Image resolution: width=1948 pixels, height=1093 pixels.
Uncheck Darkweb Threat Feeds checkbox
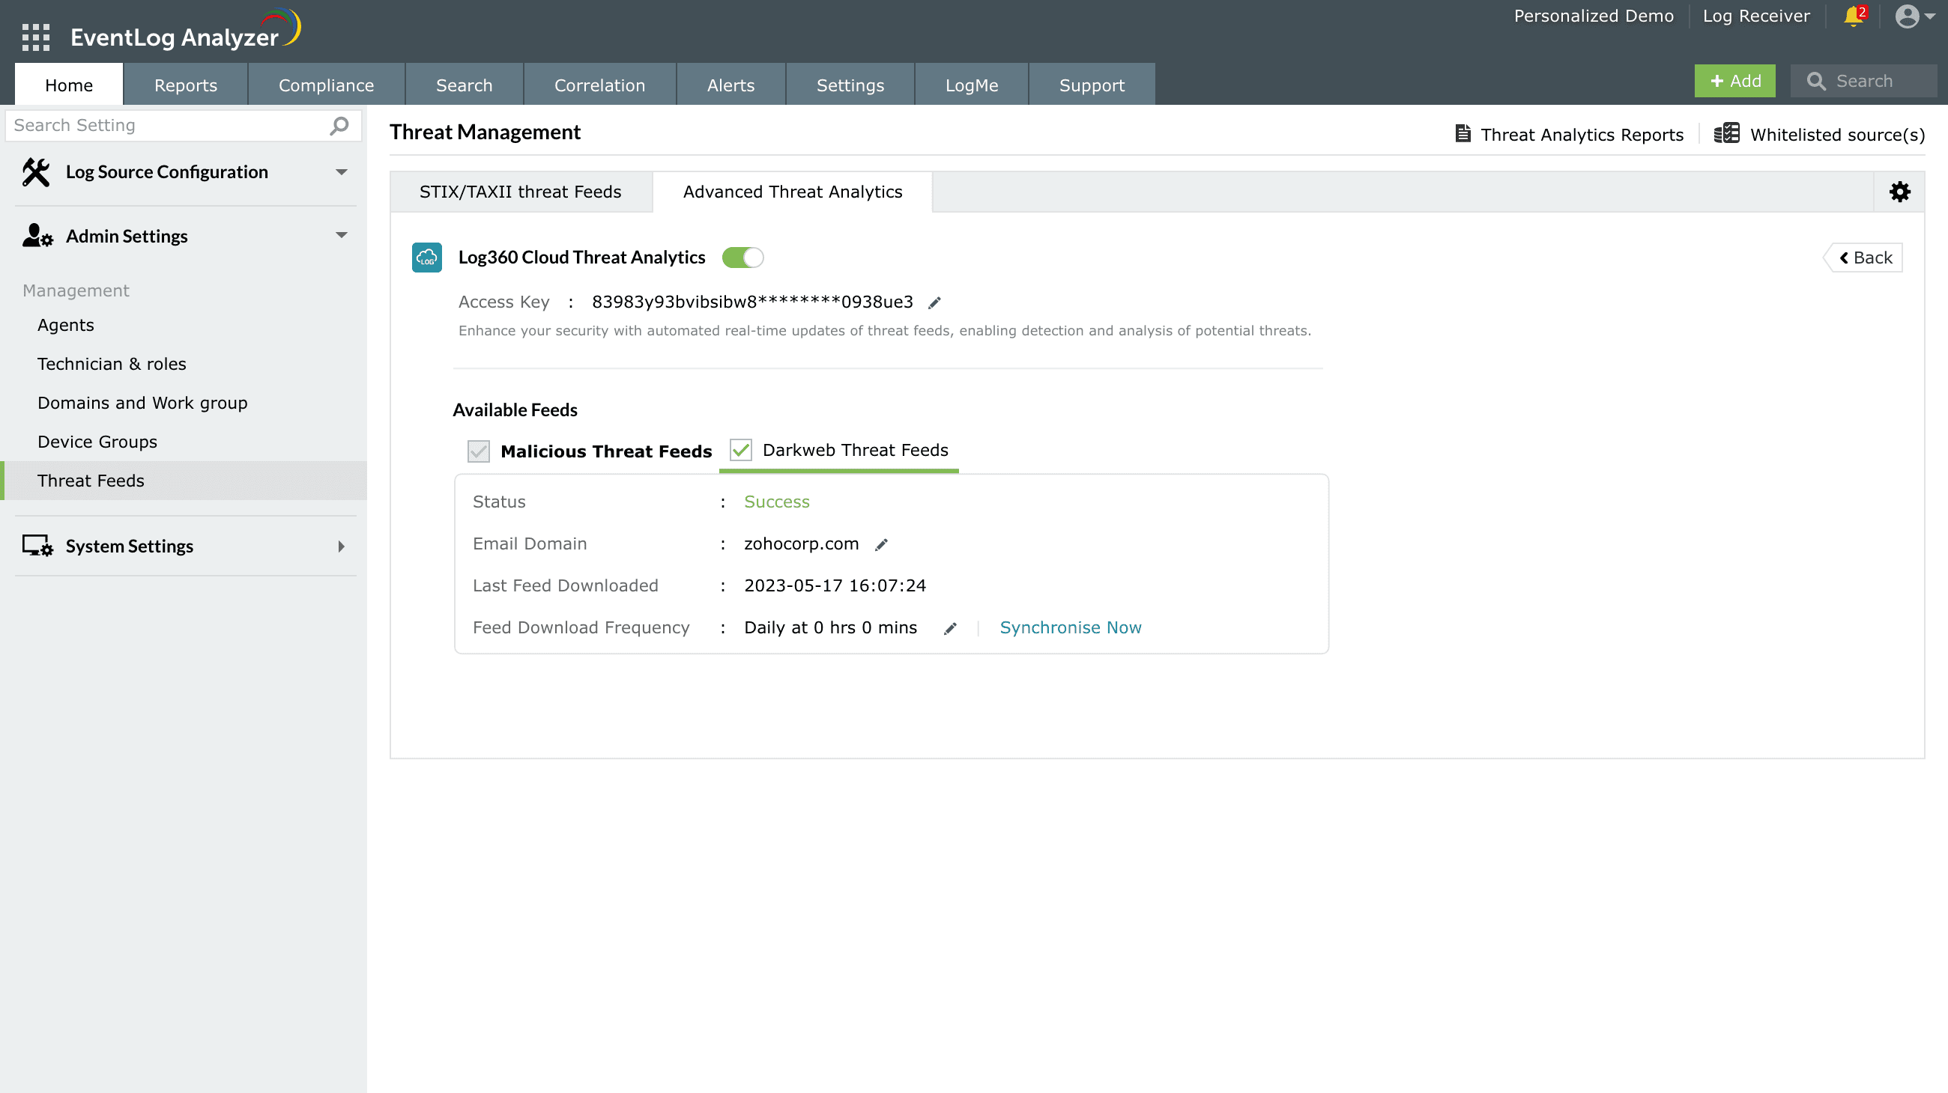[740, 450]
